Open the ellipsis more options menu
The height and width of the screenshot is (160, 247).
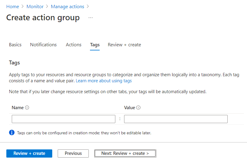click(91, 18)
